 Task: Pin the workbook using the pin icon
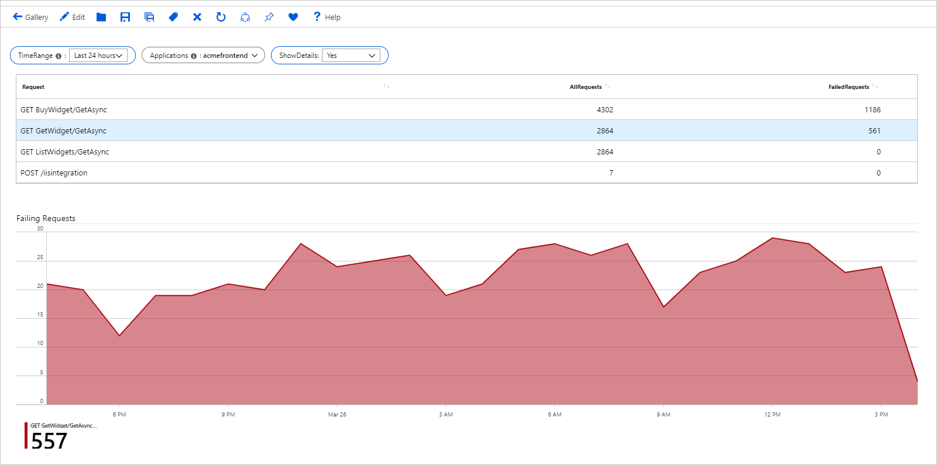269,17
